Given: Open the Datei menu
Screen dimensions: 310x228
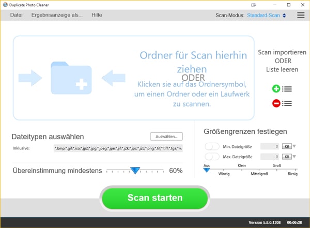Looking at the screenshot, I should click(x=17, y=16).
